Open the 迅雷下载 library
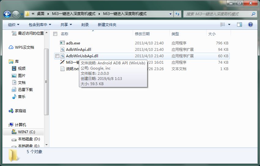Screen dimensions: 260x166 [25, 90]
